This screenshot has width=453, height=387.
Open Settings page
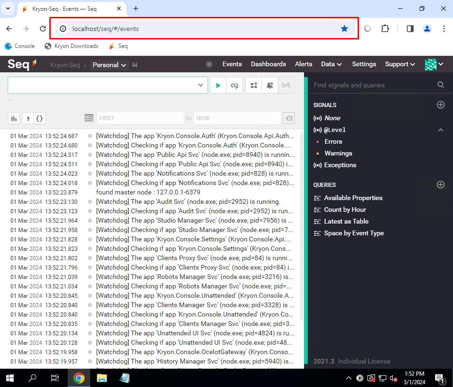(364, 64)
